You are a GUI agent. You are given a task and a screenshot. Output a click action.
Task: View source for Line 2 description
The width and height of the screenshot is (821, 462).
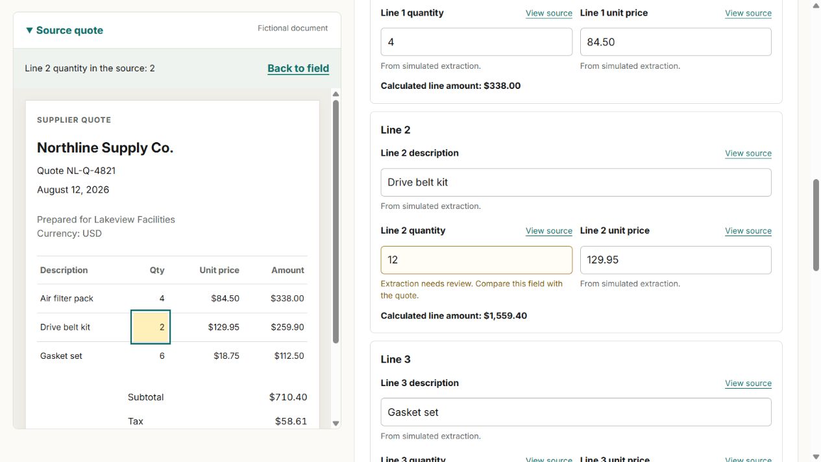(748, 153)
